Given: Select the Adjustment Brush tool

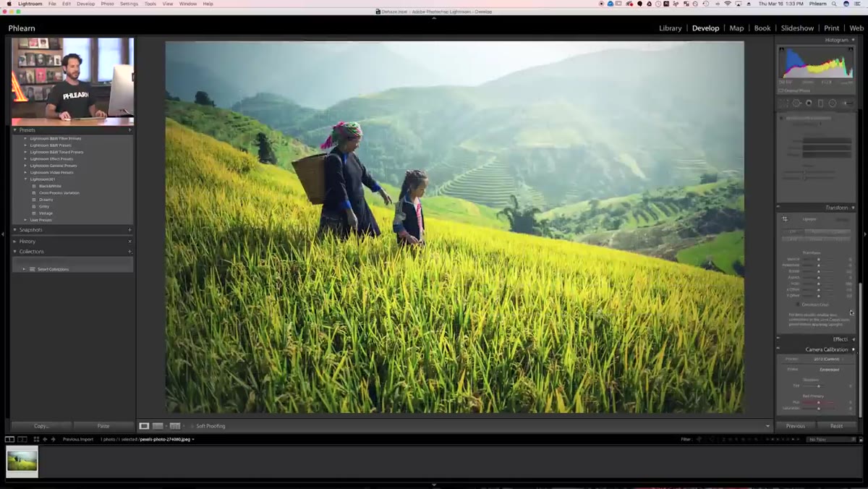Looking at the screenshot, I should (847, 103).
